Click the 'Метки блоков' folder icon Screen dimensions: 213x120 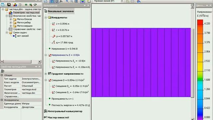[x=15, y=19]
